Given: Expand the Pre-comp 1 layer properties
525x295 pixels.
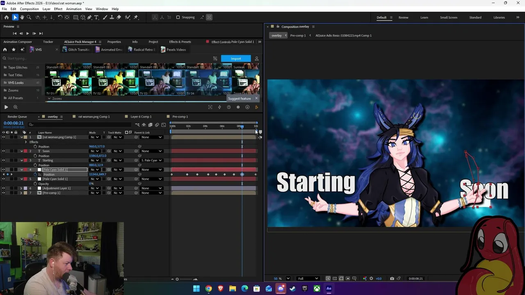Looking at the screenshot, I should (x=21, y=193).
